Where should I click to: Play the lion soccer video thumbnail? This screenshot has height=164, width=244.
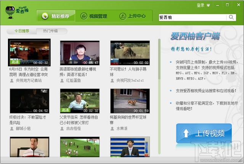pyautogui.click(x=130, y=53)
